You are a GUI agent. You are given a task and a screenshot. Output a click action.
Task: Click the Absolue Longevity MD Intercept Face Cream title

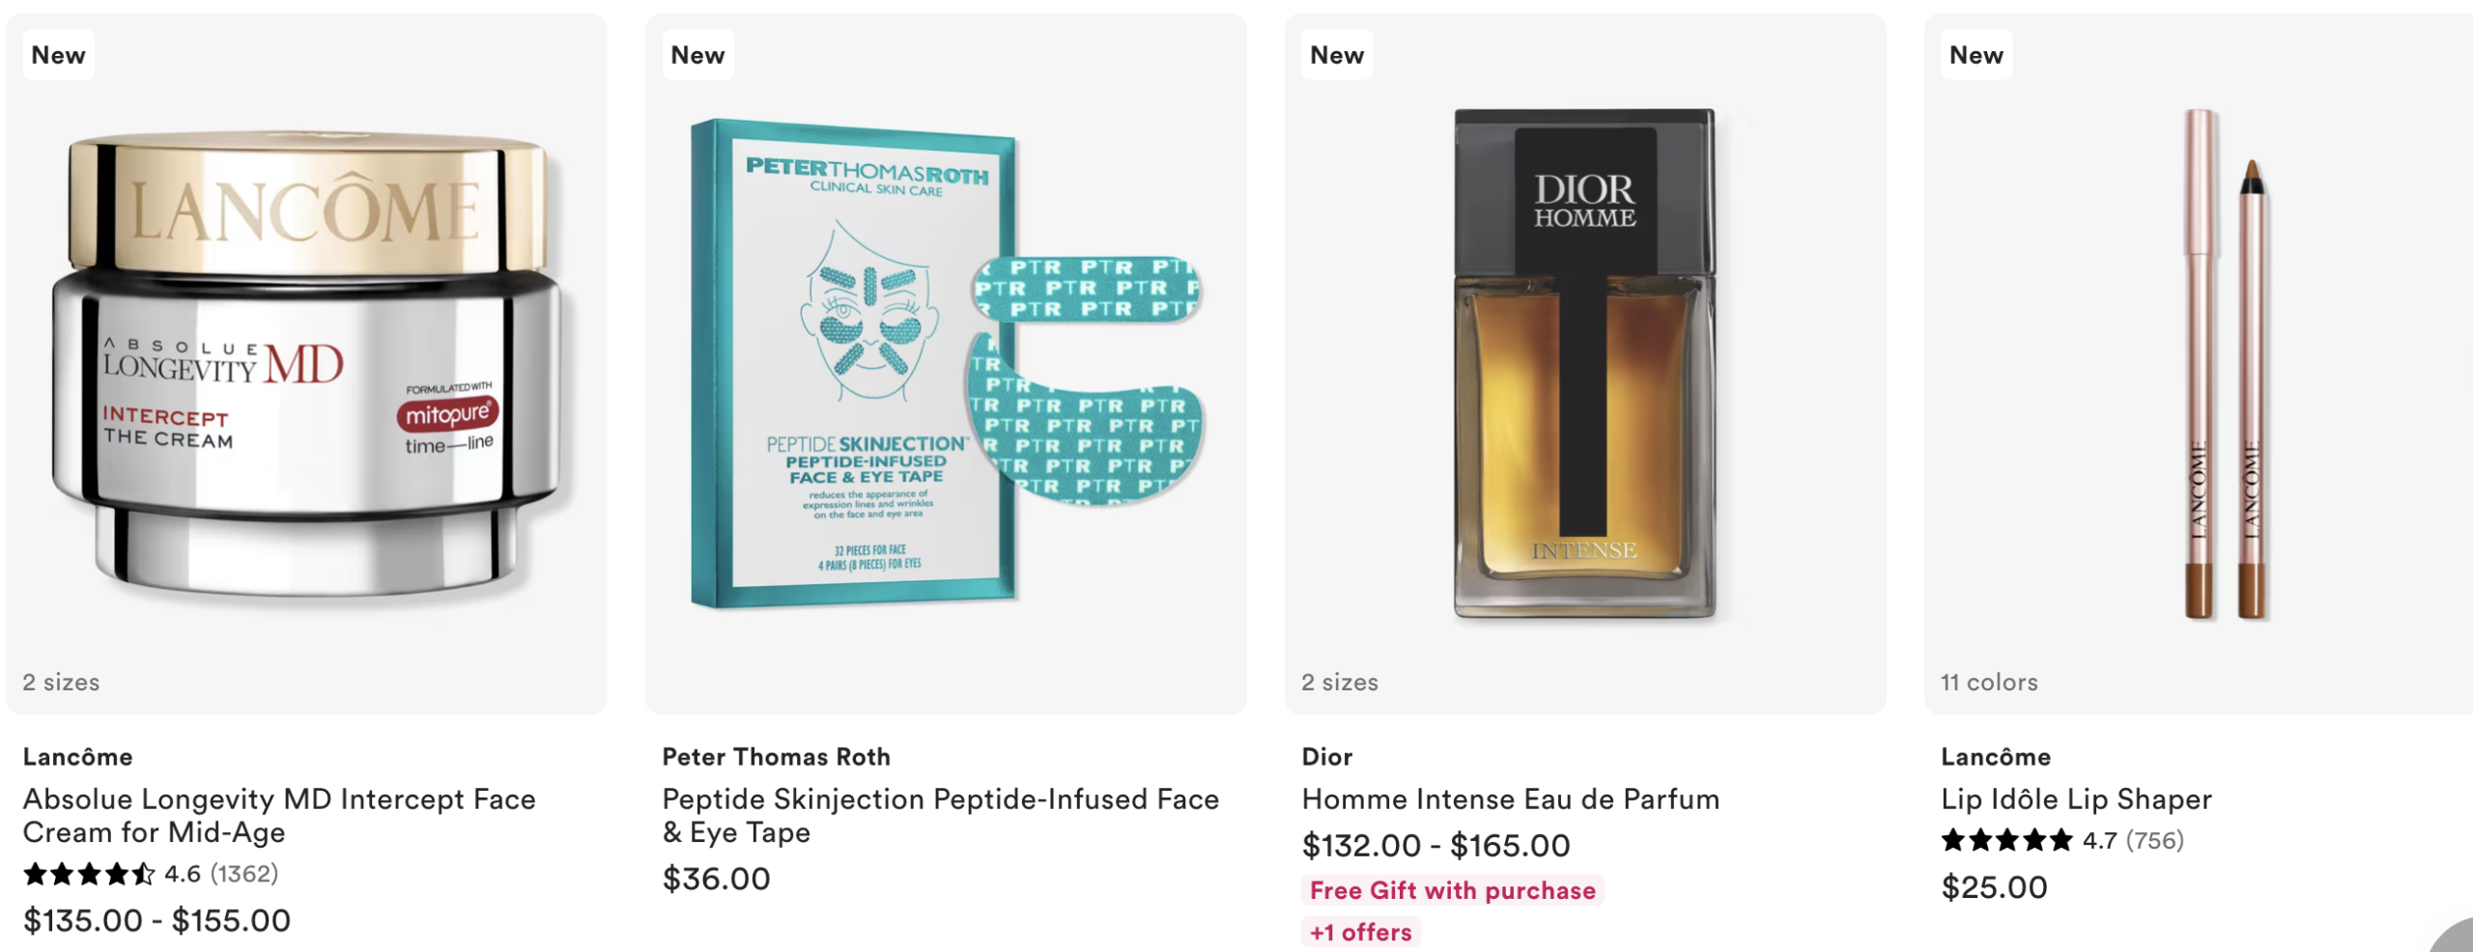pos(279,816)
